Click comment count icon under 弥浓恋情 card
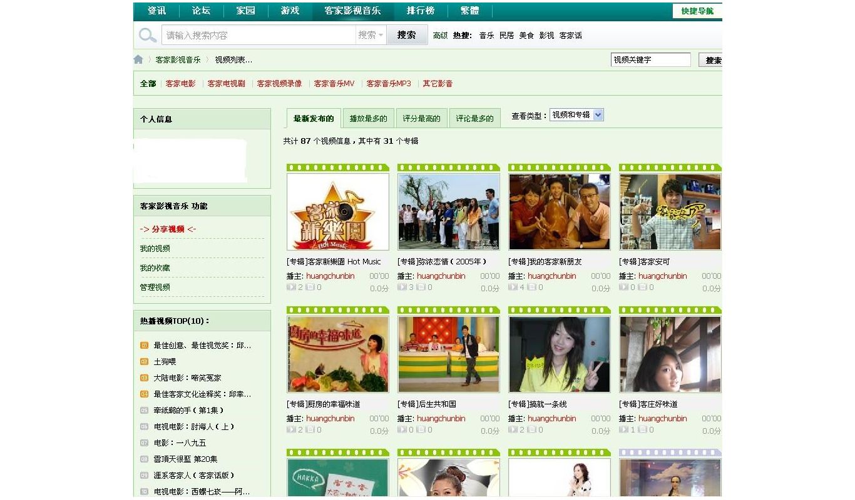This screenshot has height=500, width=855. tap(421, 287)
